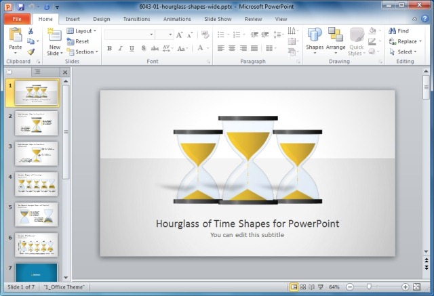Click the Paste icon in Clipboard

[15, 36]
